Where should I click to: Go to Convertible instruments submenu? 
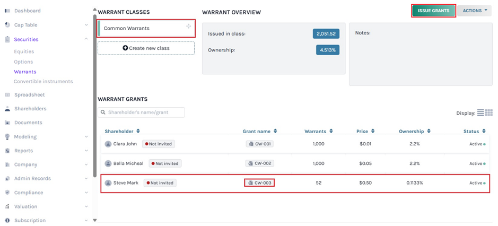(43, 82)
